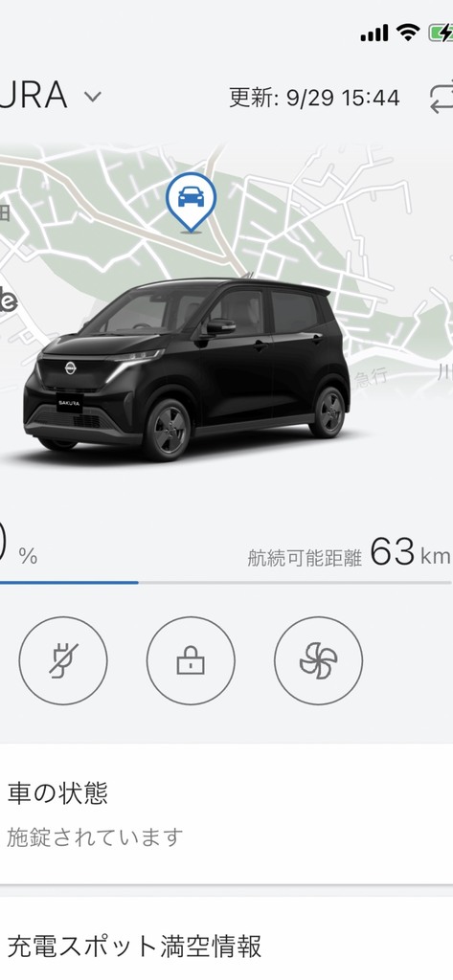Tap the vehicle name title text

pyautogui.click(x=34, y=96)
